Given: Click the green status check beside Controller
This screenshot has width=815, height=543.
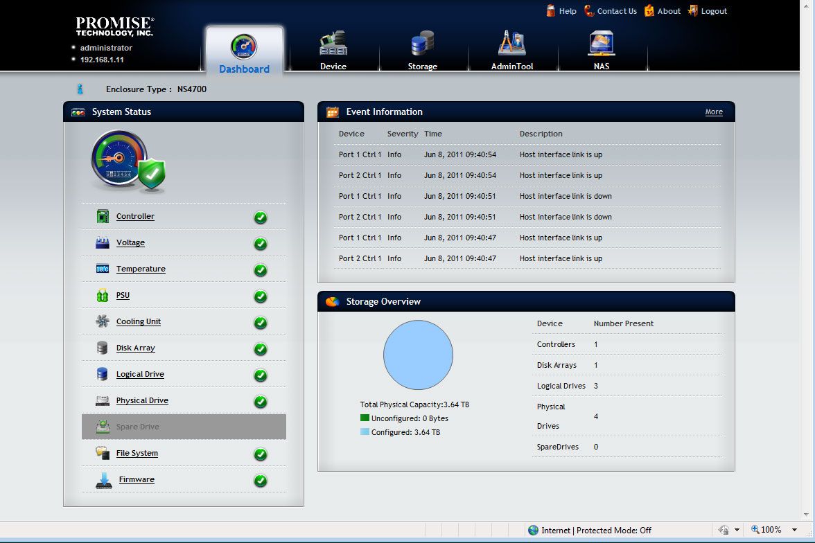Looking at the screenshot, I should point(261,217).
